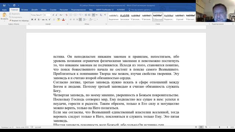Switch to the Макет tab

[44, 10]
